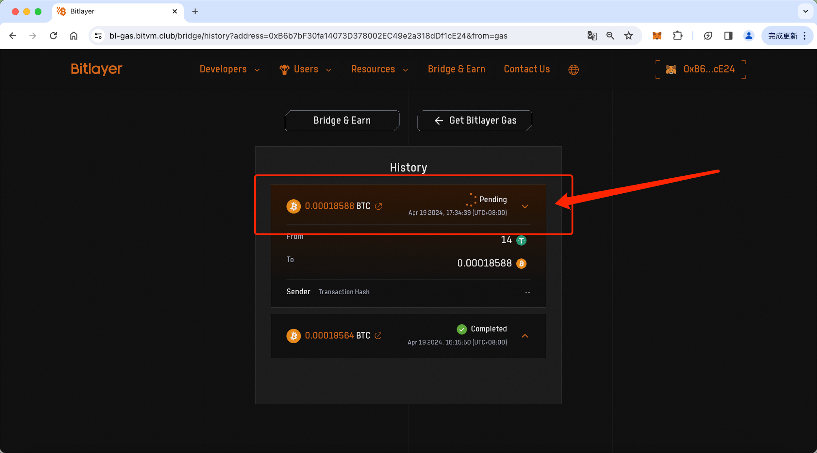Click the Get Bitlayer Gas back button
The image size is (817, 453).
pos(475,121)
